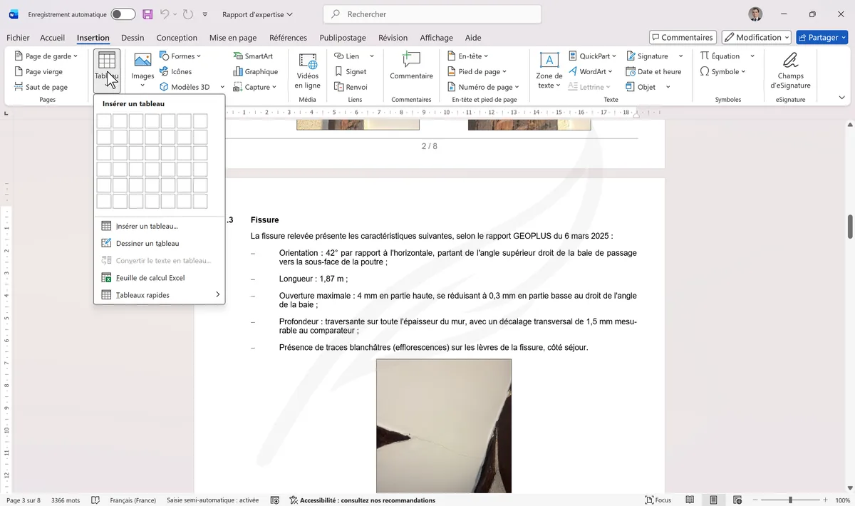The width and height of the screenshot is (855, 506).
Task: Open the Modèles 3D dropdown arrow
Action: [x=222, y=86]
